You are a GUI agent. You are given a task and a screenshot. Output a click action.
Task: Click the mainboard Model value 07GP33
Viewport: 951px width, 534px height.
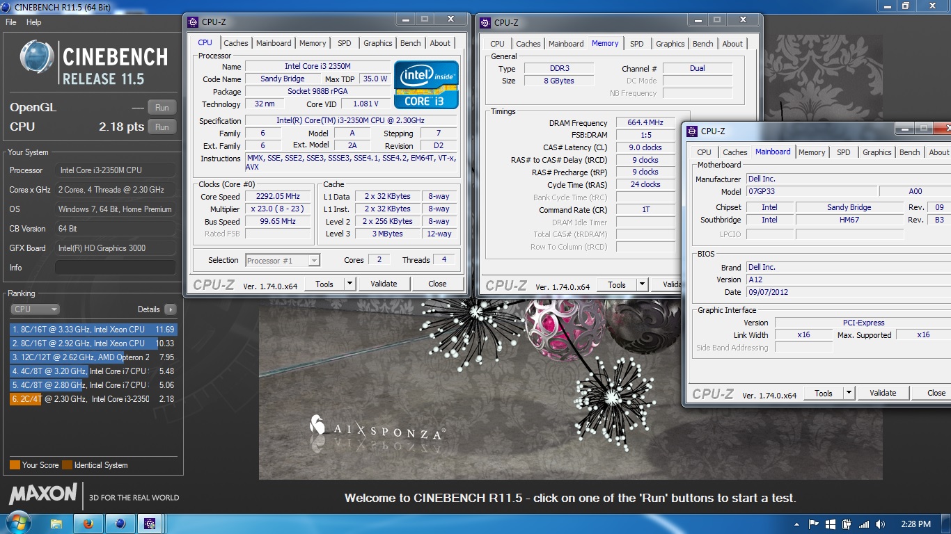point(811,192)
